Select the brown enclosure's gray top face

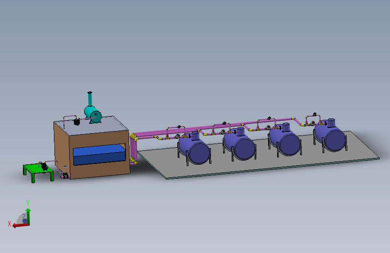pos(92,126)
